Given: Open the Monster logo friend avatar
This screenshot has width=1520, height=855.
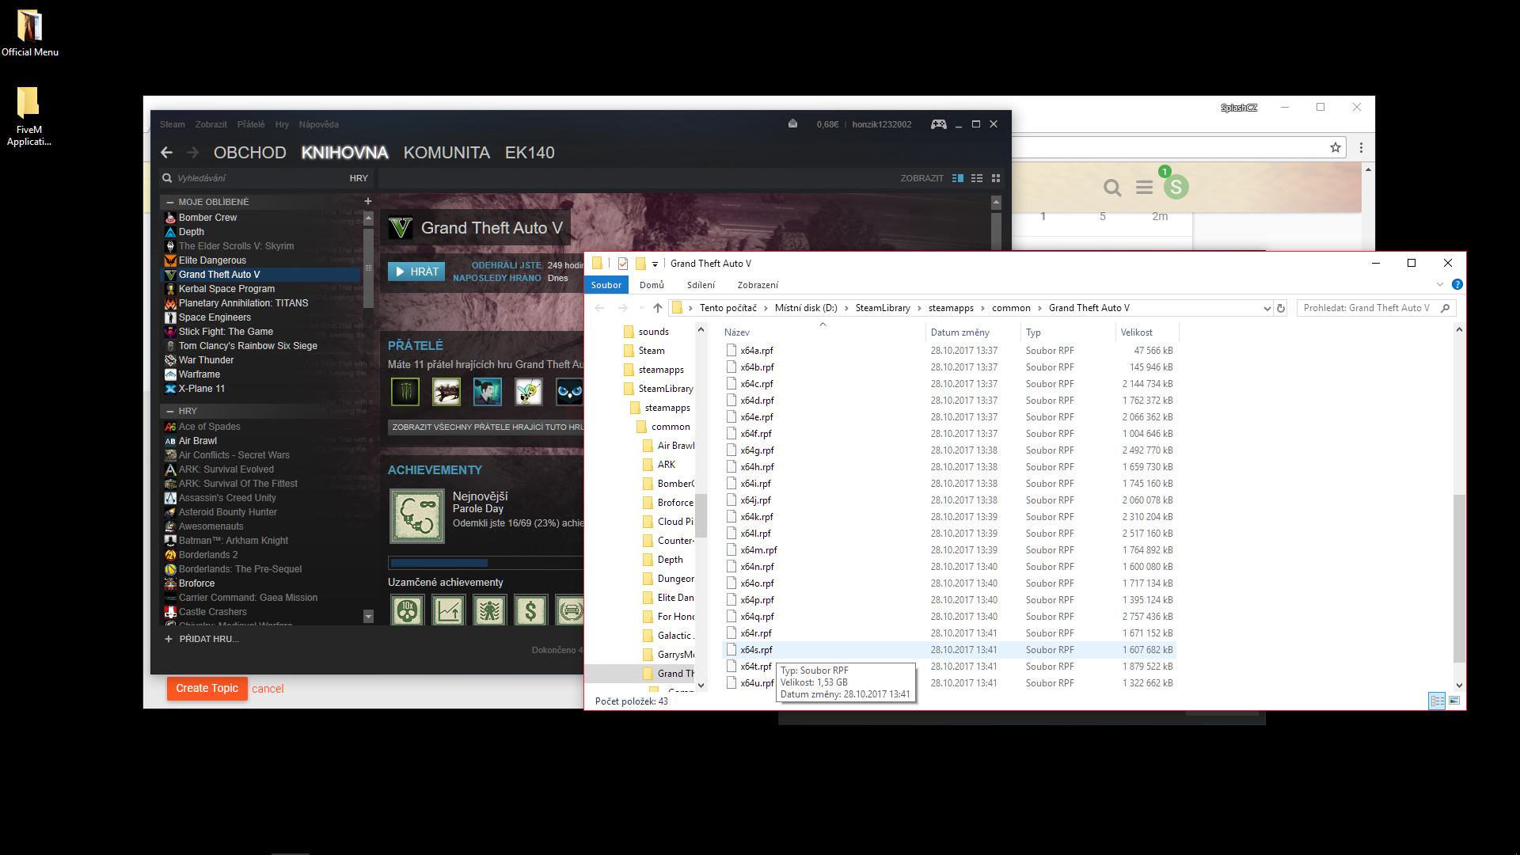Looking at the screenshot, I should click(x=405, y=392).
